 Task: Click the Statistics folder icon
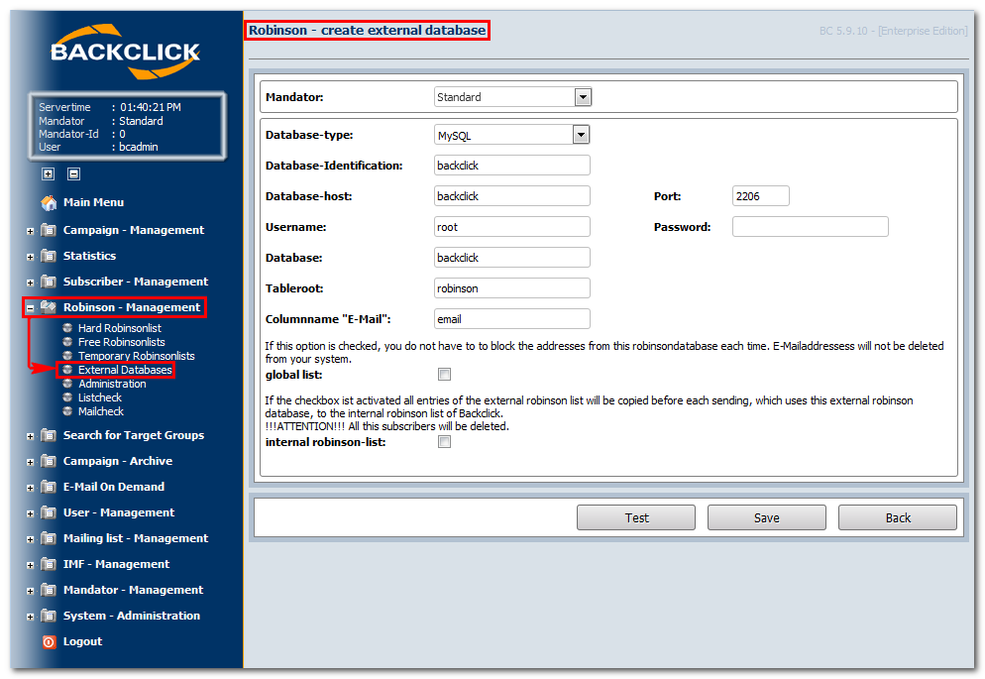(49, 256)
